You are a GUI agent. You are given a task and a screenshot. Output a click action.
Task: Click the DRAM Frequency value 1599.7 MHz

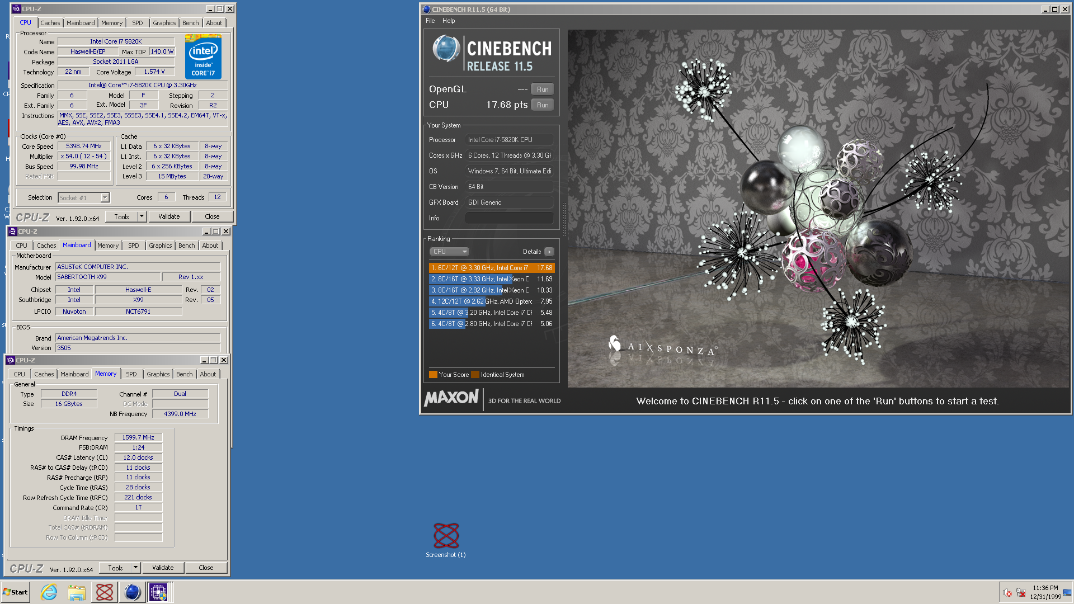[x=138, y=438]
